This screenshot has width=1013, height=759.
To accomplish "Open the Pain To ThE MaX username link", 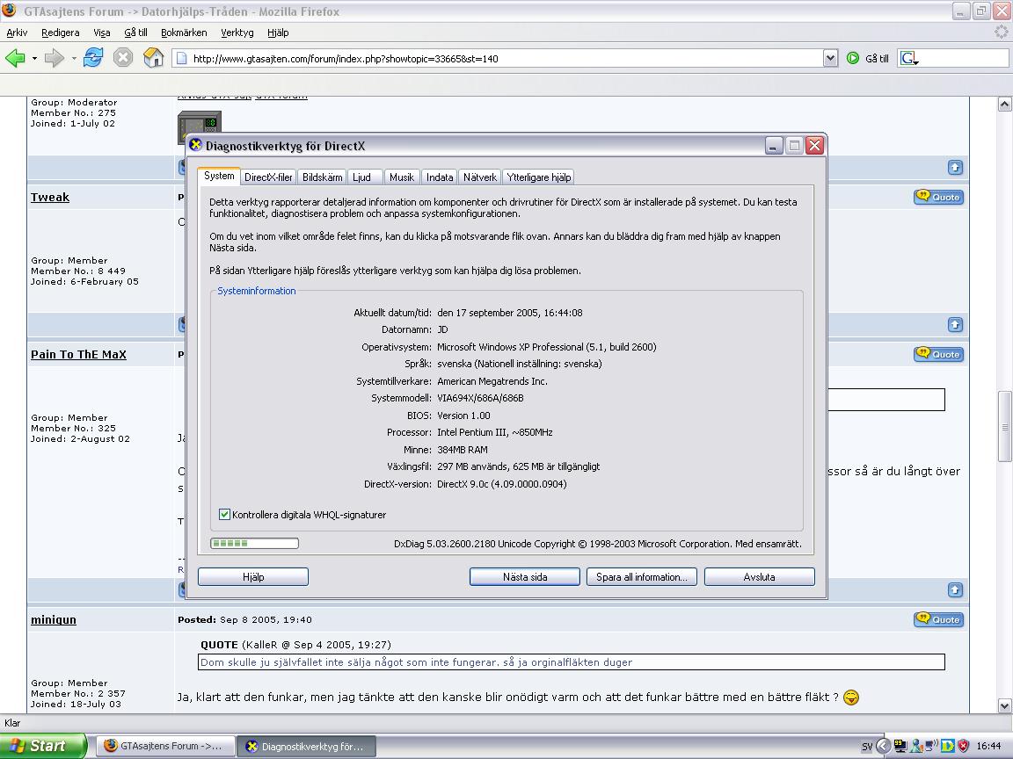I will pos(78,355).
